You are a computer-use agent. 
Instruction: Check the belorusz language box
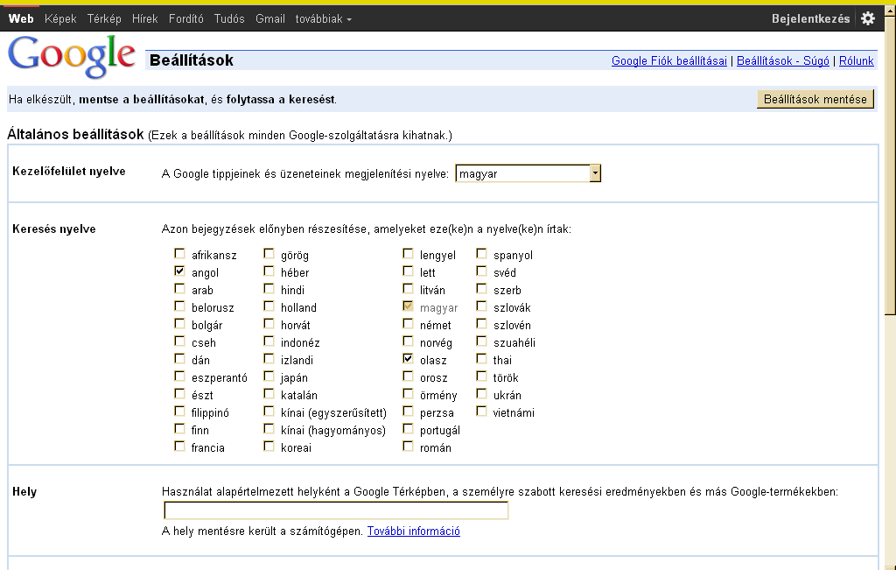[x=179, y=306]
